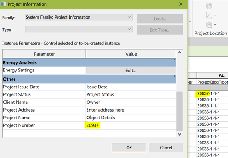
Task: Click the Project Location panel label
Action: coord(211,34)
